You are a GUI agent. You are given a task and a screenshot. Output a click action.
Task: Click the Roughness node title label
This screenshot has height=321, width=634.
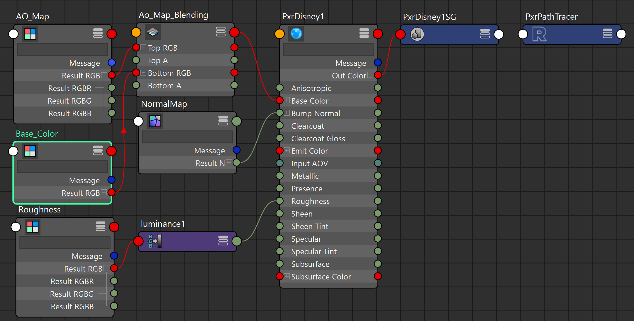(x=40, y=210)
